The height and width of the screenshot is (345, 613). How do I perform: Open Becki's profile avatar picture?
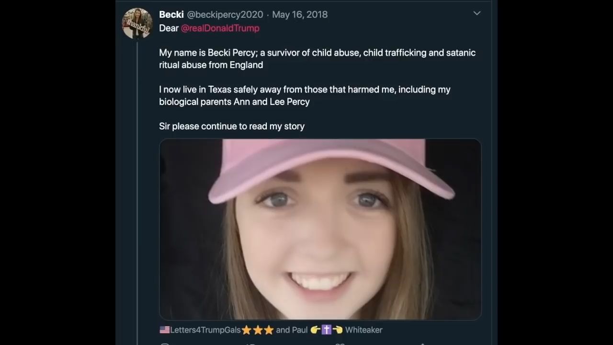[137, 23]
